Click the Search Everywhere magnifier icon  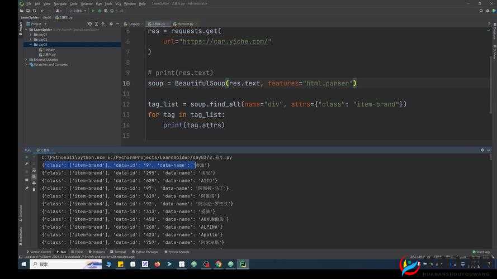[481, 11]
